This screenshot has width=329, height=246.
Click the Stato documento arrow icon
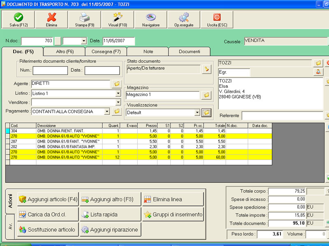pos(206,69)
